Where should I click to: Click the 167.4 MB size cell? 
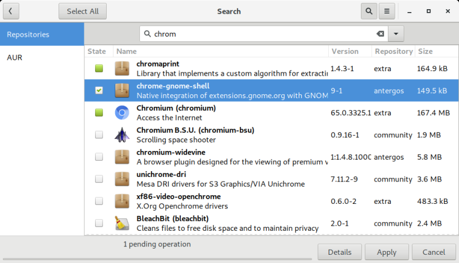(x=434, y=113)
